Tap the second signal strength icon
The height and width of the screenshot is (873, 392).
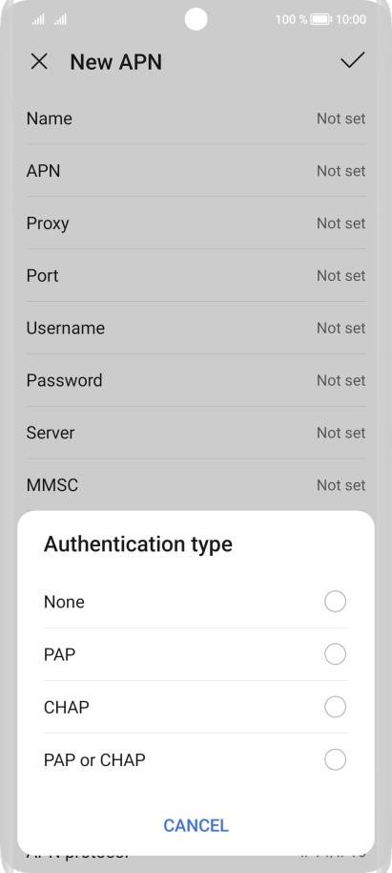click(x=60, y=20)
